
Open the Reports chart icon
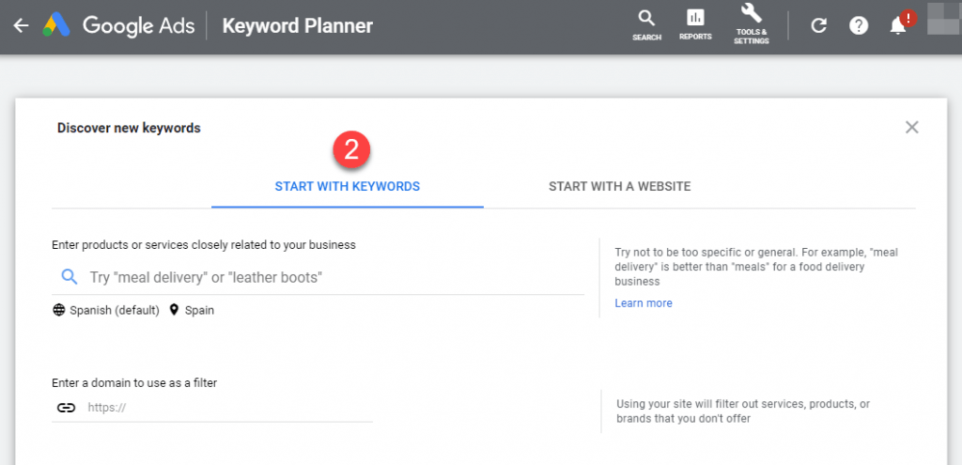click(695, 25)
